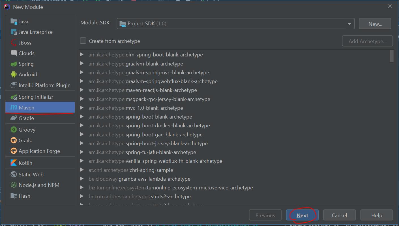Select spring-boot-gae-blank-archetype row text
The image size is (399, 226).
pyautogui.click(x=145, y=135)
